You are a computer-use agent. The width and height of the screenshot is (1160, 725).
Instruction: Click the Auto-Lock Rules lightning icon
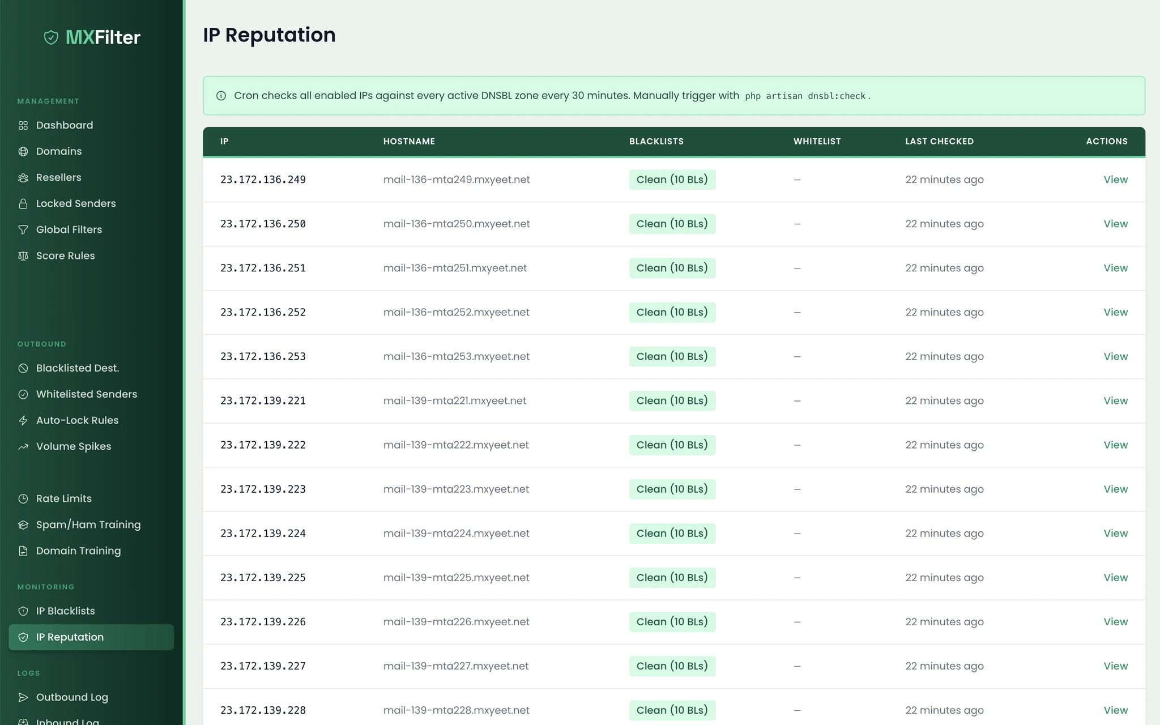pos(23,420)
